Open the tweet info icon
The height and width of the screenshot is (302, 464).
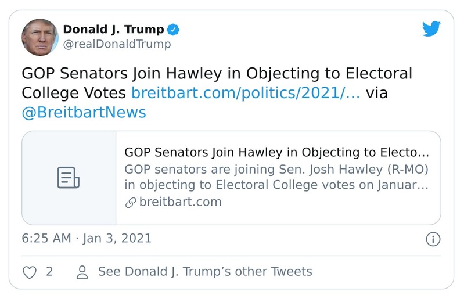(x=433, y=239)
